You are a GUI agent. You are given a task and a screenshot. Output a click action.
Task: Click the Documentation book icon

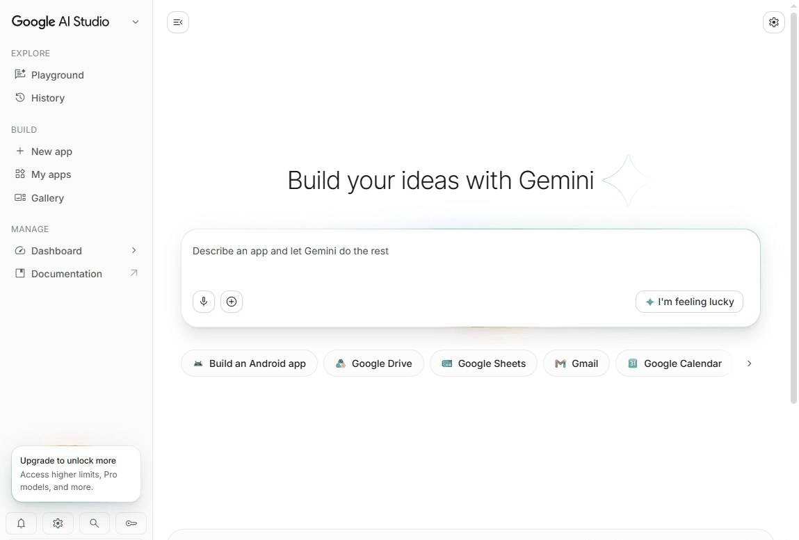coord(20,273)
